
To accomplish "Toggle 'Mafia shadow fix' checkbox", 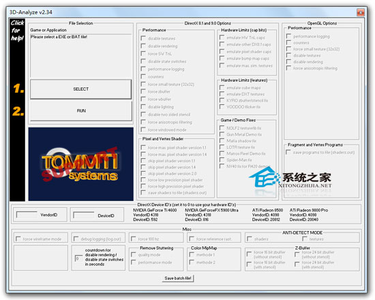I will pyautogui.click(x=222, y=140).
